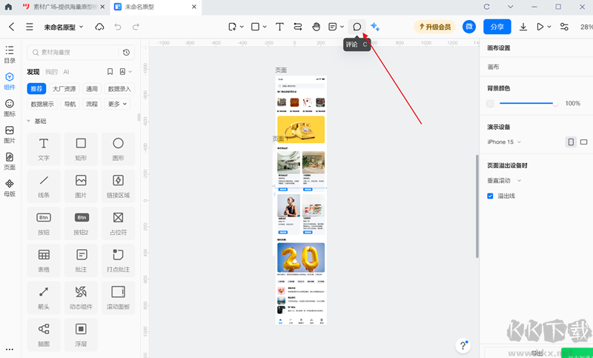Viewport: 593px width, 358px height.
Task: Click the AI sparkle icon
Action: pyautogui.click(x=375, y=27)
